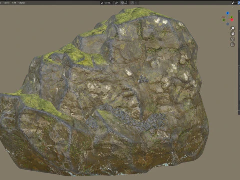Open the snapping options dropdown
Image resolution: width=240 pixels, height=180 pixels.
click(x=127, y=3)
